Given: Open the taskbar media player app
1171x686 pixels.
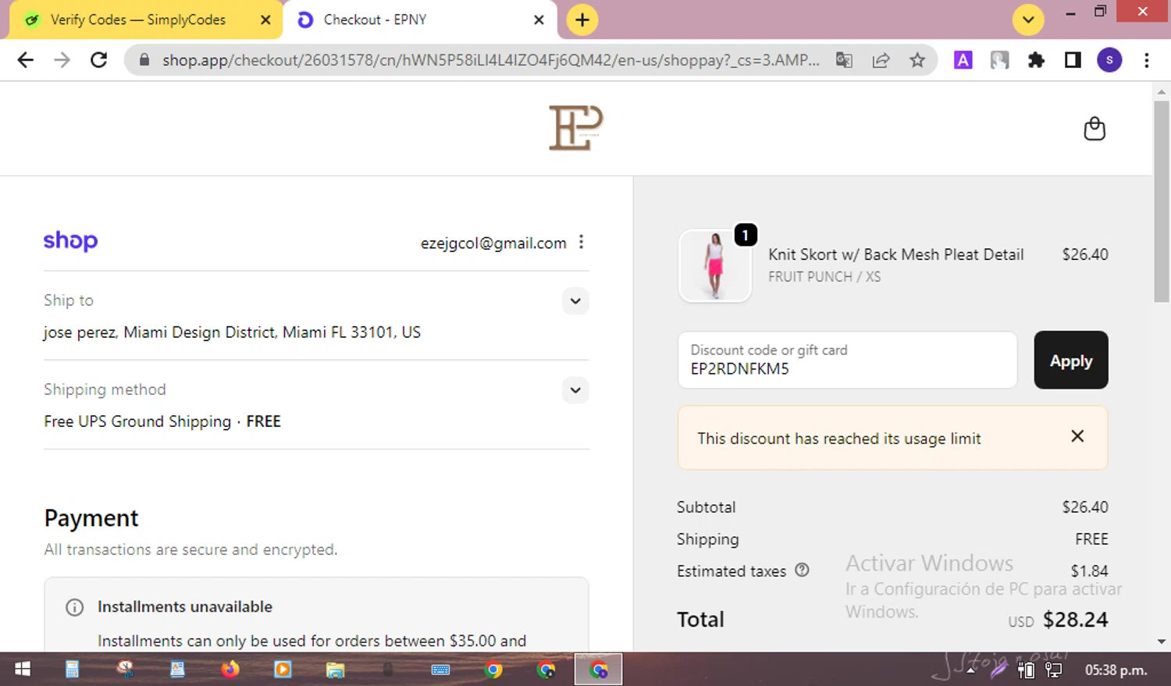Looking at the screenshot, I should pyautogui.click(x=283, y=669).
